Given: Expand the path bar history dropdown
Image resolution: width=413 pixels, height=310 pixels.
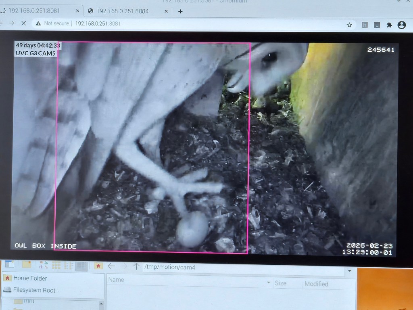Looking at the screenshot, I should 349,270.
